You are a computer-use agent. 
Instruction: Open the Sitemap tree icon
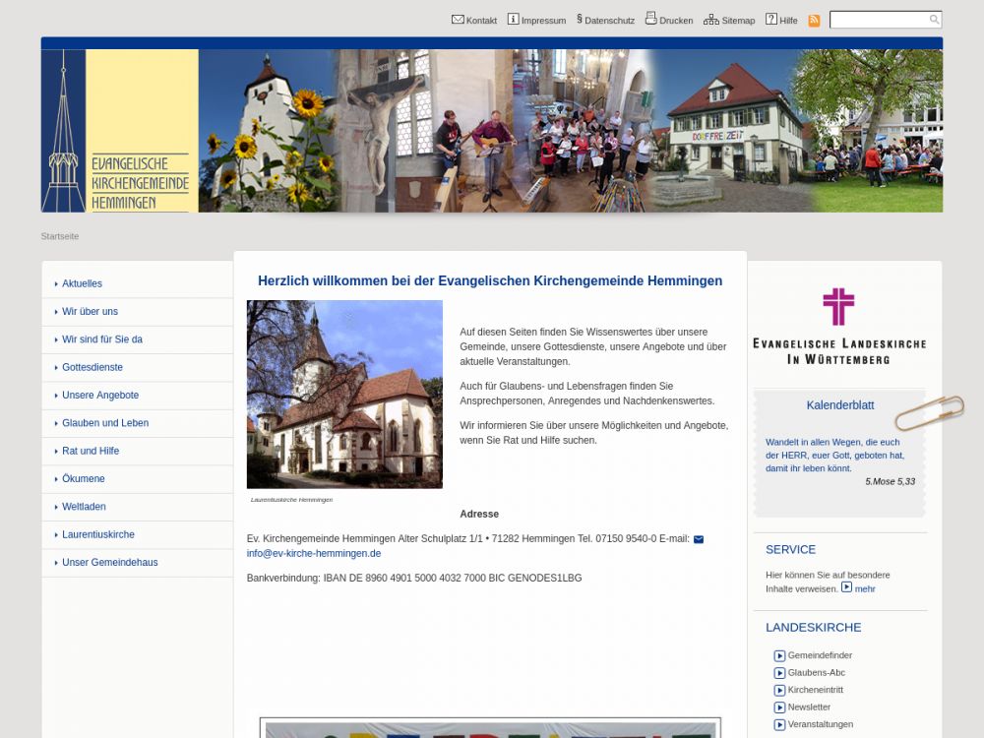(x=710, y=20)
